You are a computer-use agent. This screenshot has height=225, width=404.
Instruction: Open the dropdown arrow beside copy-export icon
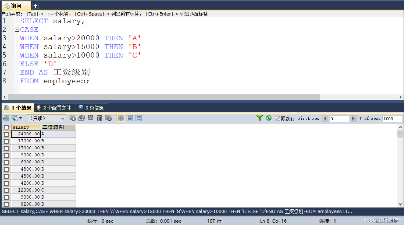[21, 118]
